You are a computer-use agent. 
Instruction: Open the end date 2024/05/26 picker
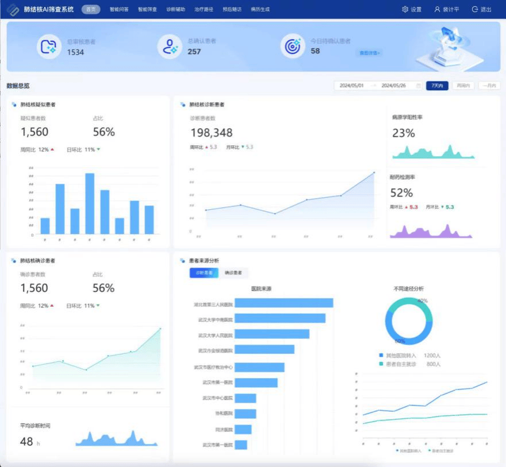(393, 86)
